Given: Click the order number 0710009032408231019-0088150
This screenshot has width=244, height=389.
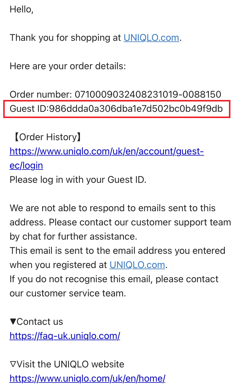Looking at the screenshot, I should click(148, 95).
